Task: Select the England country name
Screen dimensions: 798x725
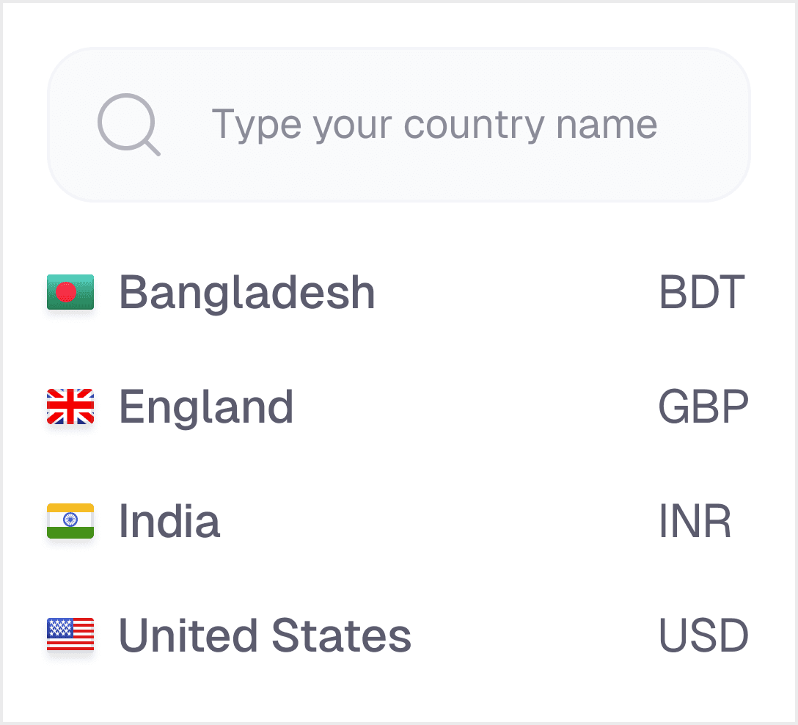Action: click(206, 407)
